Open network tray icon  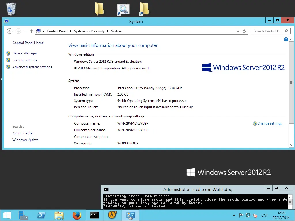[248, 215]
